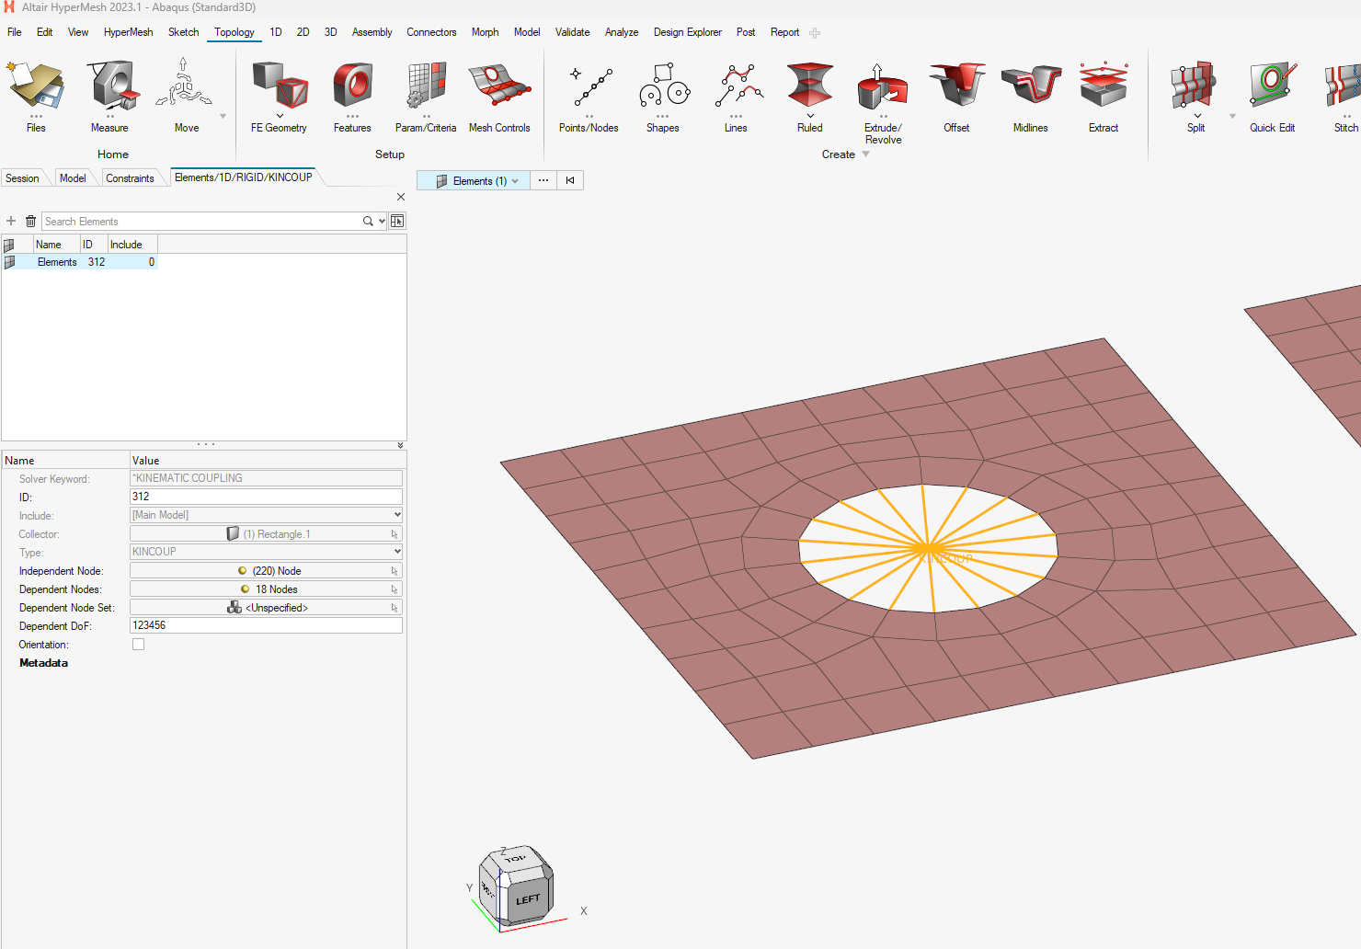Delete element using trash icon

(30, 221)
